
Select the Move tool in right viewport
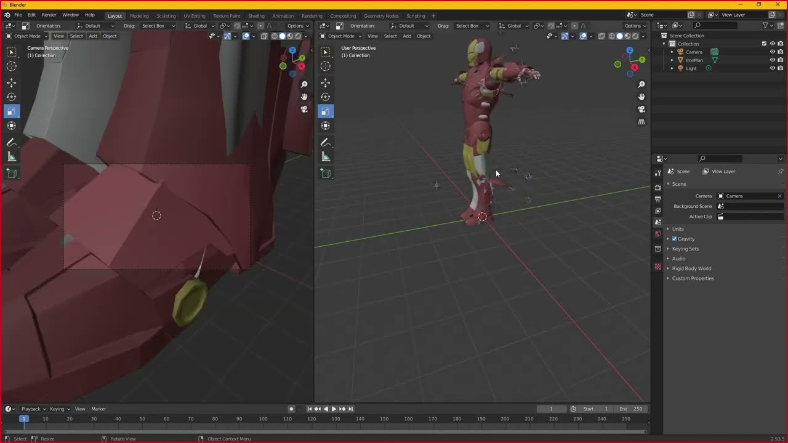point(326,82)
